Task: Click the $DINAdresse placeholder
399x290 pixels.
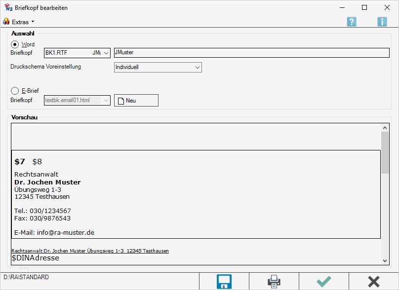Action: pos(36,258)
